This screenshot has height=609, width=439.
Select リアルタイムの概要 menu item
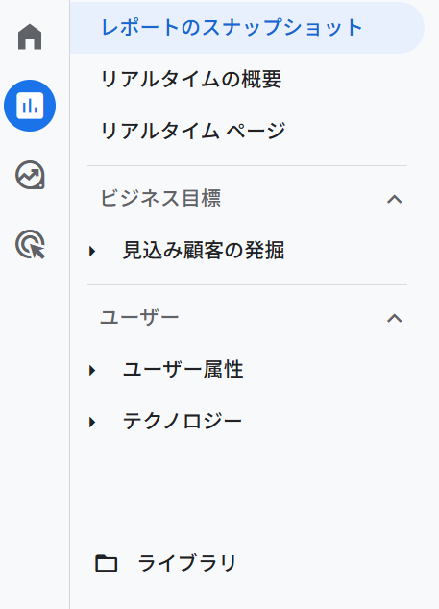[191, 79]
